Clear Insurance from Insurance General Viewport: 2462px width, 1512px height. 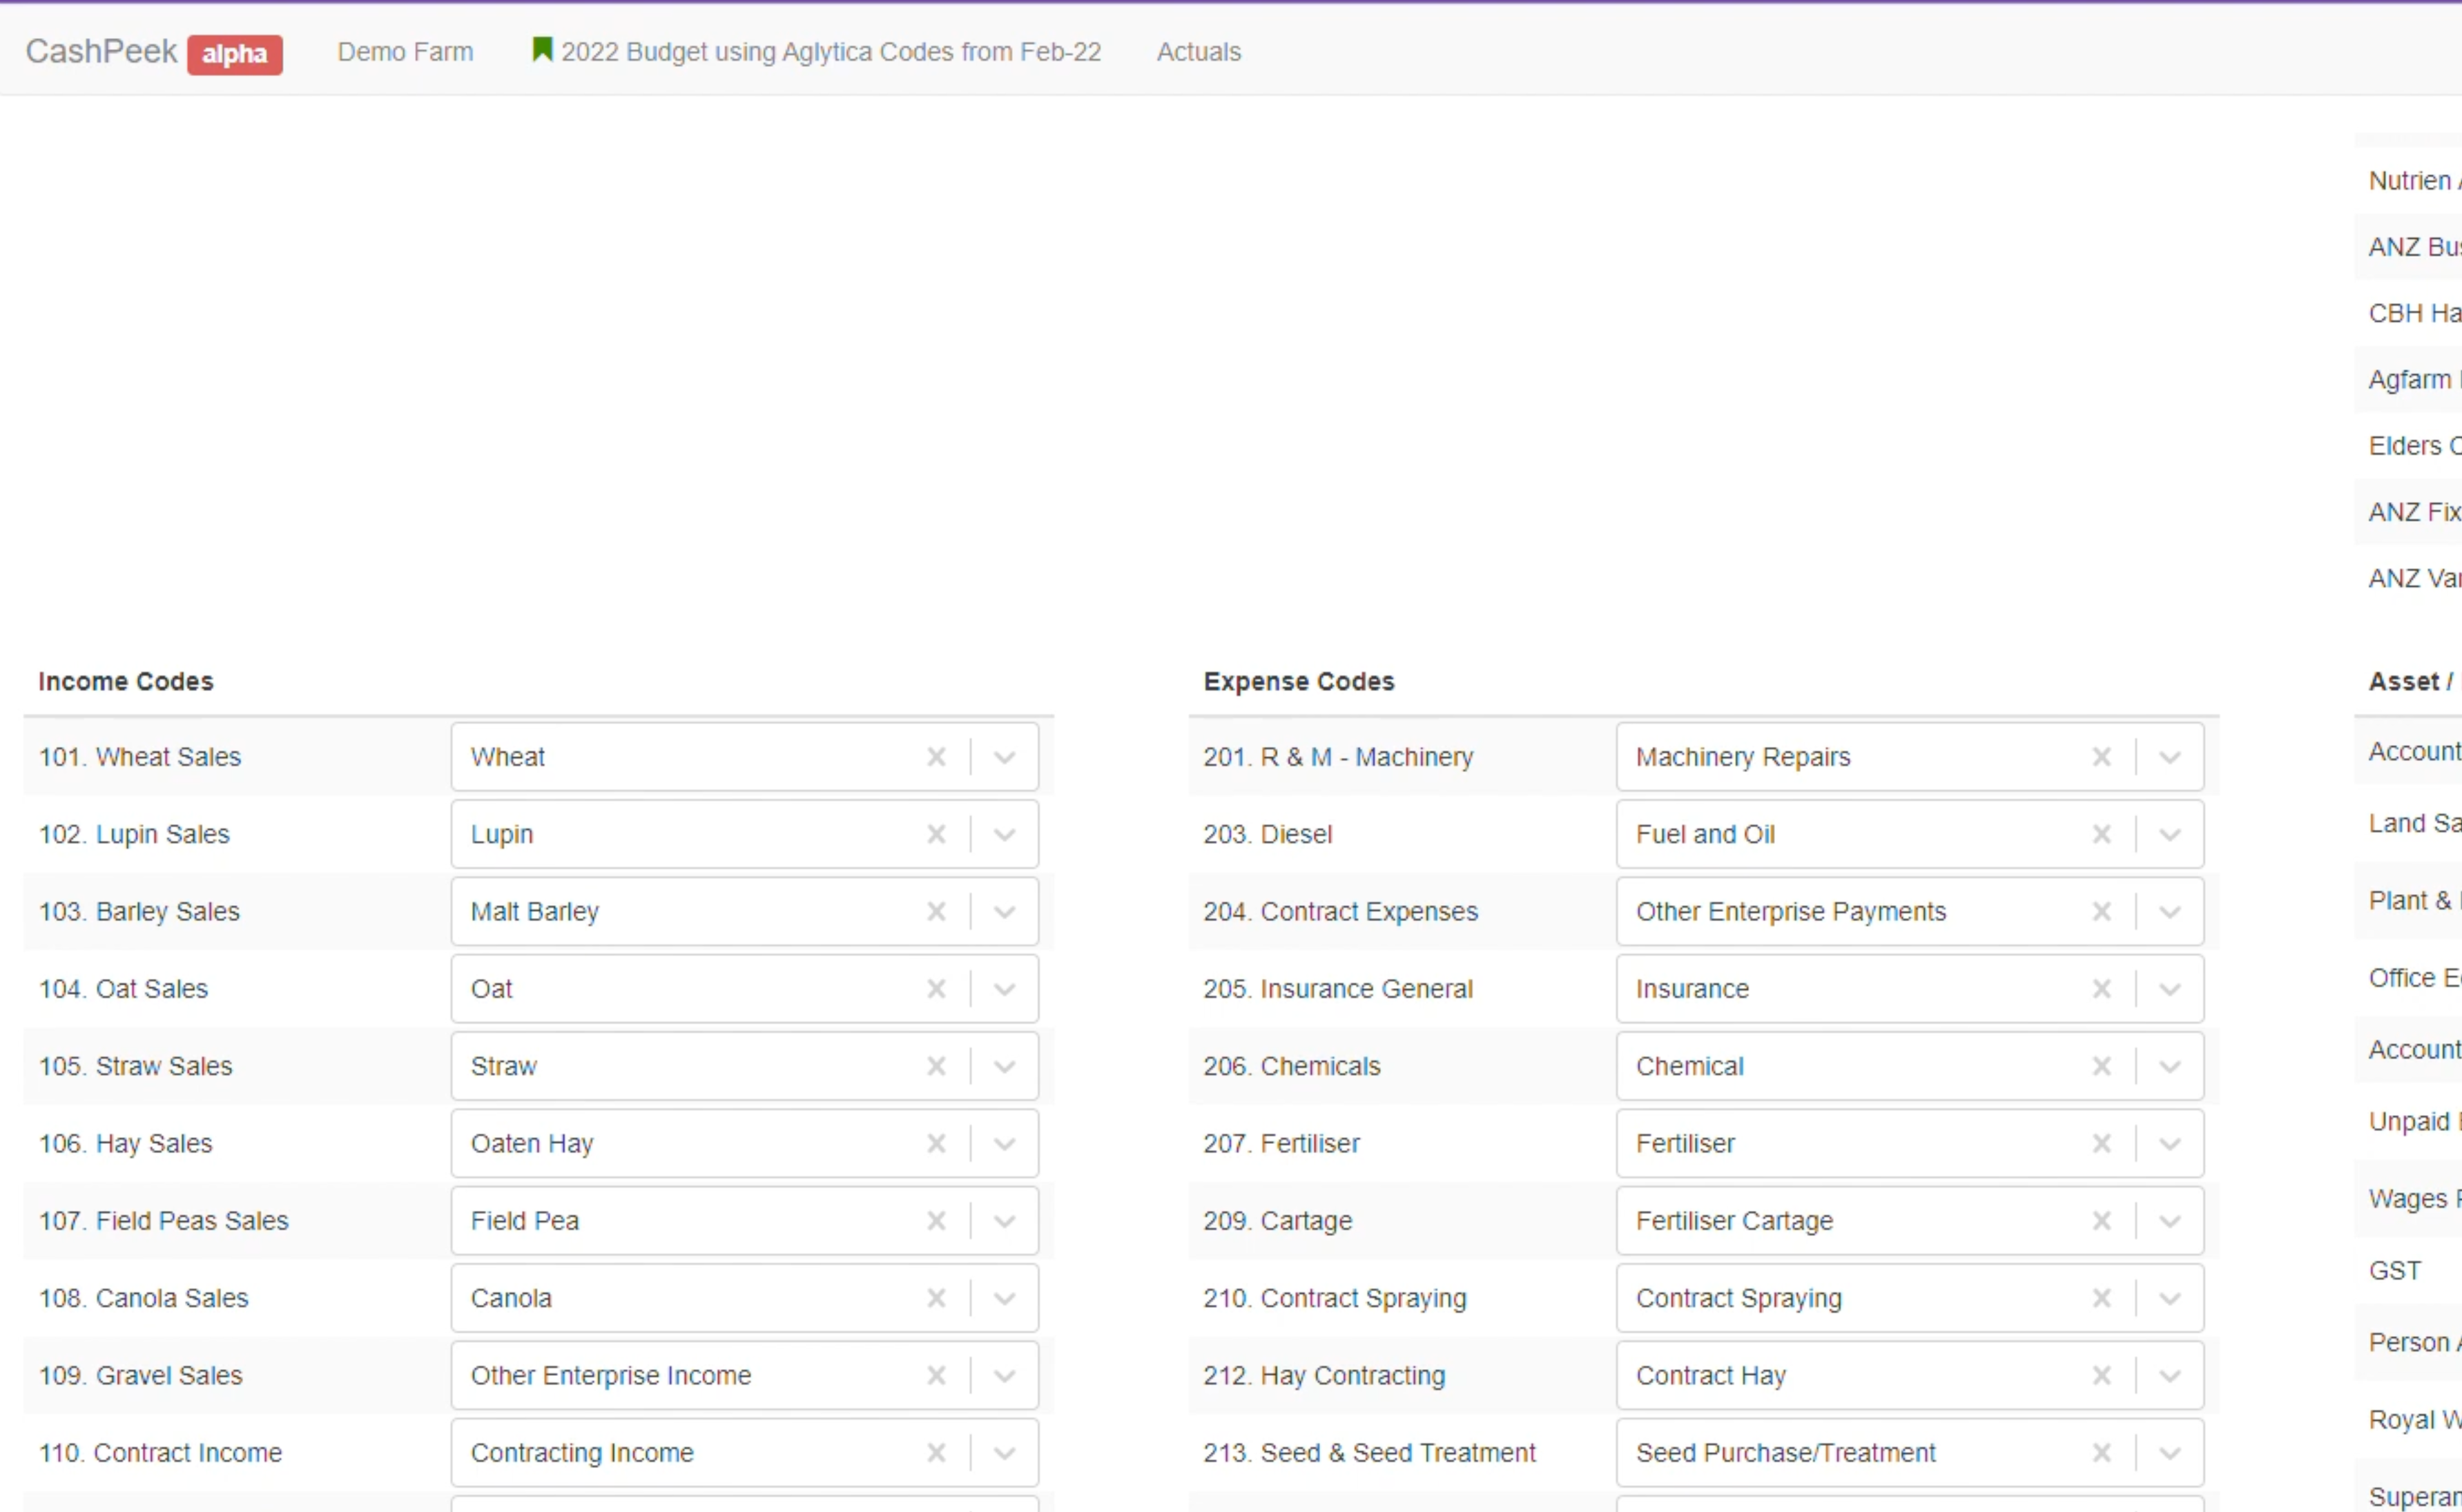tap(2101, 989)
